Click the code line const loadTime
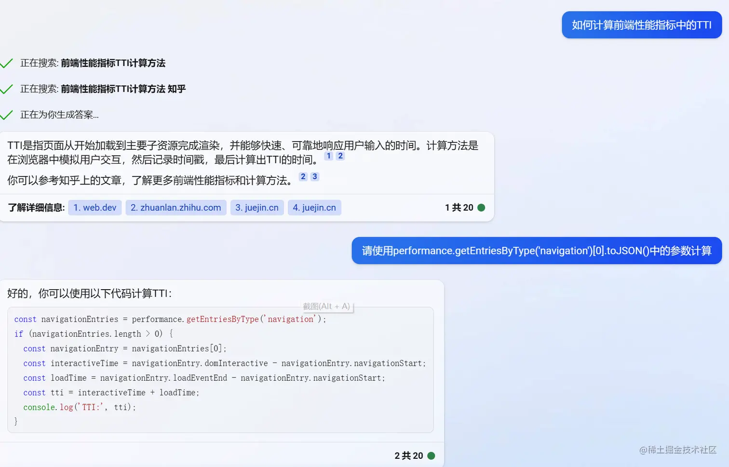This screenshot has height=467, width=729. (x=204, y=378)
